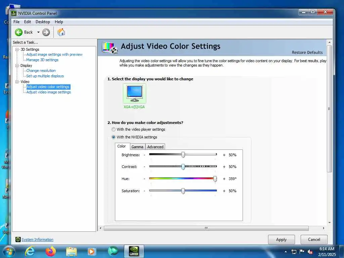This screenshot has height=258, width=344.
Task: Click the green Back arrow icon
Action: click(x=19, y=32)
